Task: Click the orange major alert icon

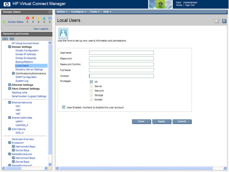Action: [x=33, y=18]
